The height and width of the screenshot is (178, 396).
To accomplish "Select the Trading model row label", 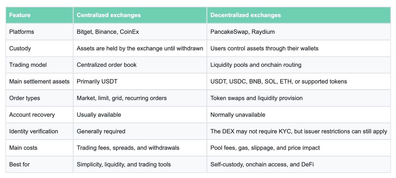I will 39,65.
